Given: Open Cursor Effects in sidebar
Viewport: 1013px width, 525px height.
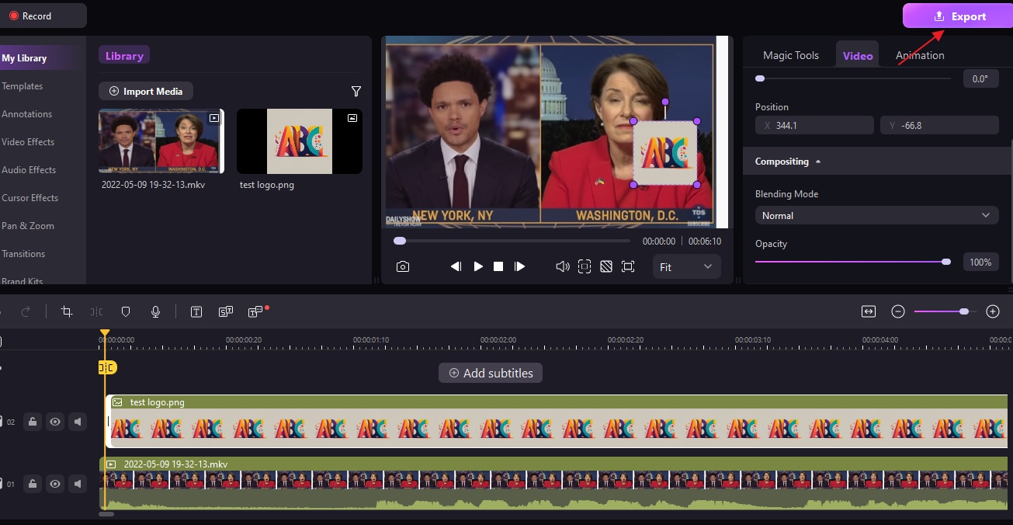Looking at the screenshot, I should click(29, 198).
